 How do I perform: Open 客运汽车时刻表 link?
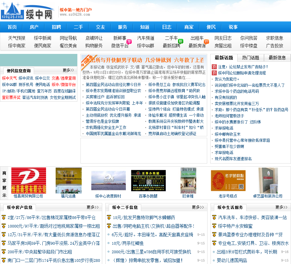[35, 97]
